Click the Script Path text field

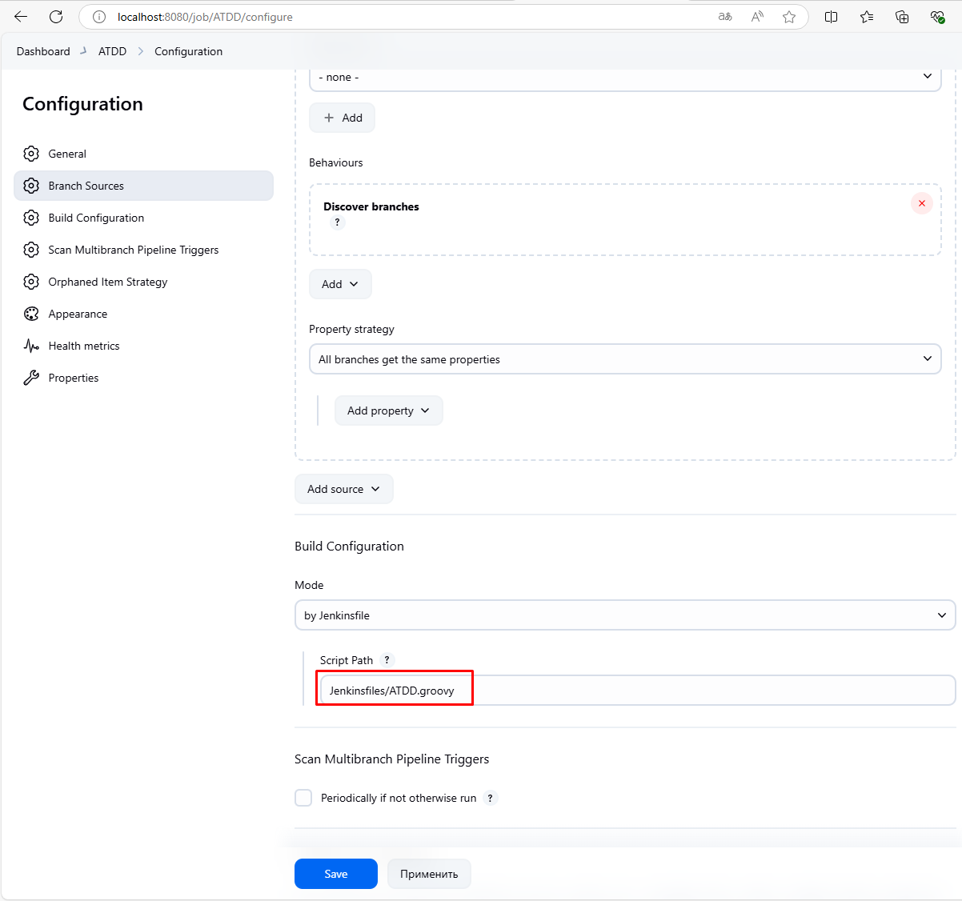[636, 691]
